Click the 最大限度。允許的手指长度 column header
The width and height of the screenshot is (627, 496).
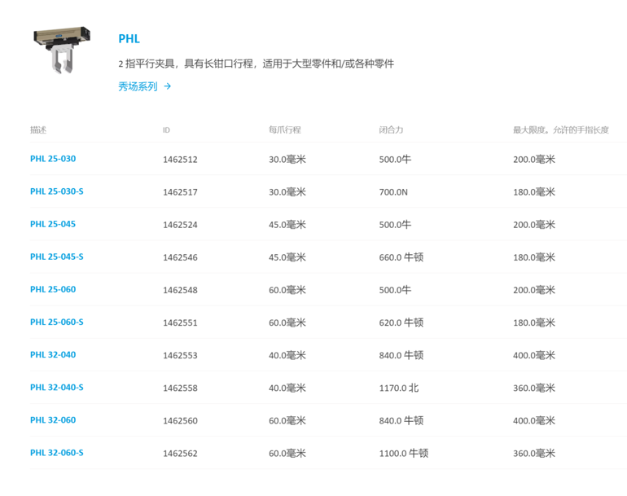click(x=560, y=129)
